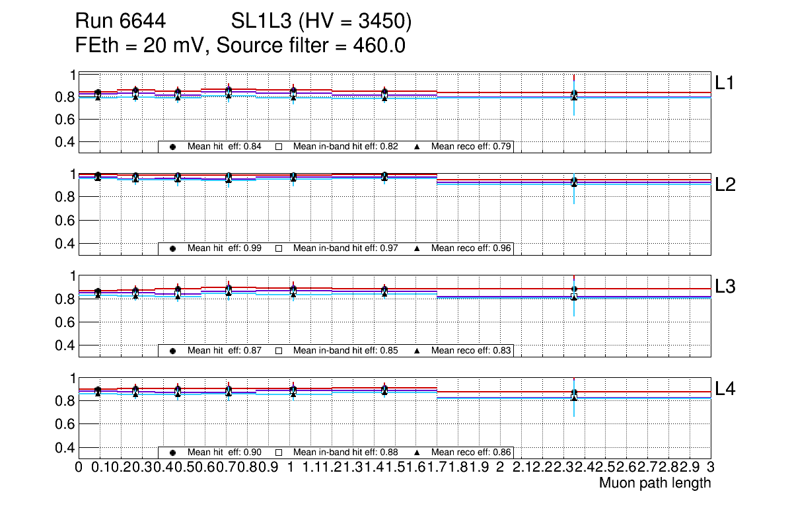Click 'Mean in-band hit eff: 0.85' in L3 legend

[x=345, y=351]
